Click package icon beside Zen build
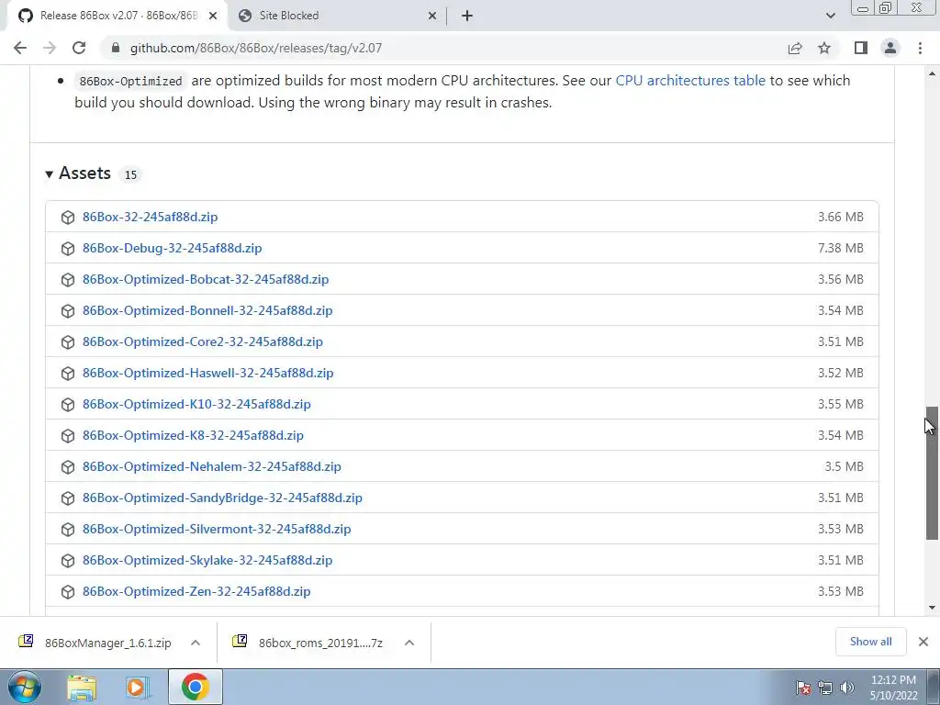The height and width of the screenshot is (705, 940). click(68, 591)
